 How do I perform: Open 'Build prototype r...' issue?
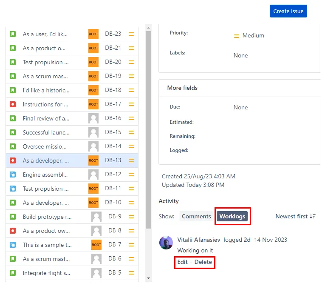click(x=47, y=217)
